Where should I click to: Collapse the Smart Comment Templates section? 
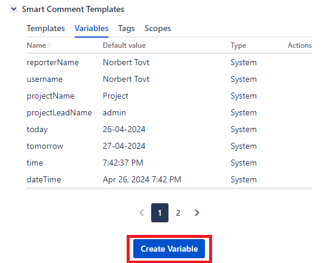[x=14, y=9]
